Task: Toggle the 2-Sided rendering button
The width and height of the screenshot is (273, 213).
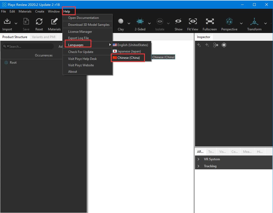Action: click(140, 22)
